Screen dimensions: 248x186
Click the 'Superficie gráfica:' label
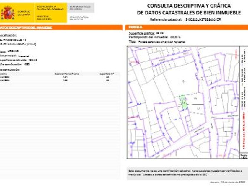[141, 33]
